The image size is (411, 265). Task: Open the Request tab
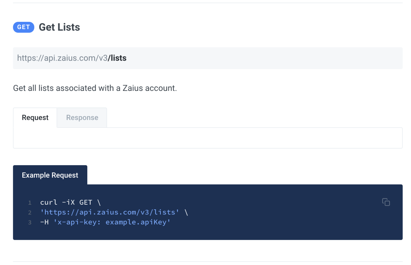(x=35, y=117)
